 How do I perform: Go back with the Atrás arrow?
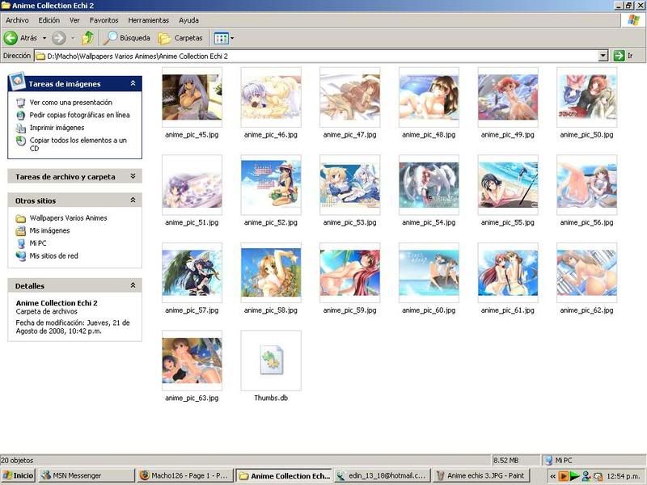(21, 38)
